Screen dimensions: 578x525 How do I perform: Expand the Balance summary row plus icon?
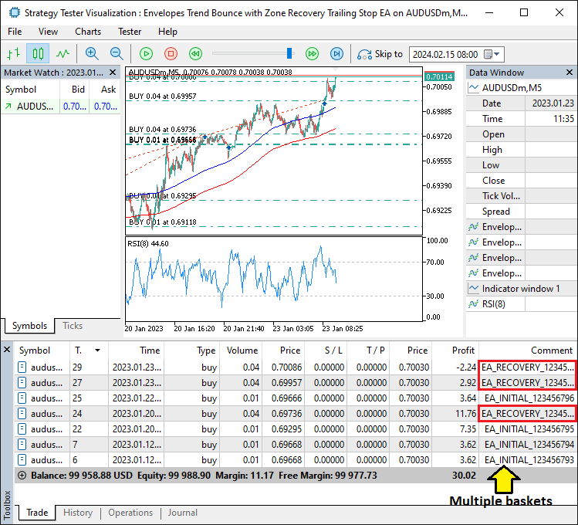22,476
